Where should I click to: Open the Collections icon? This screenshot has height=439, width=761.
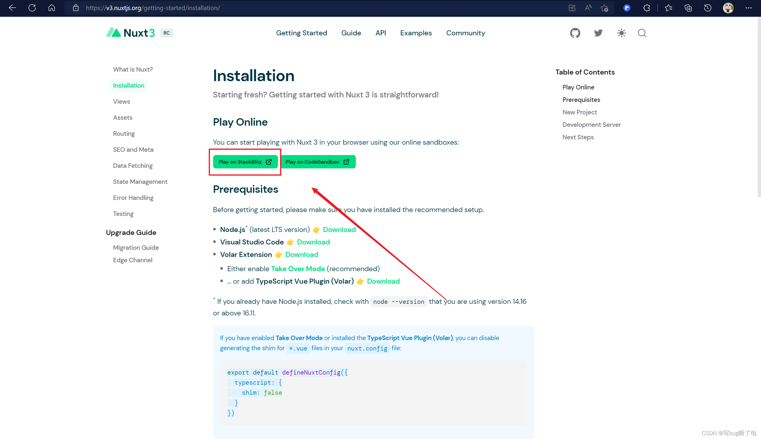[688, 8]
